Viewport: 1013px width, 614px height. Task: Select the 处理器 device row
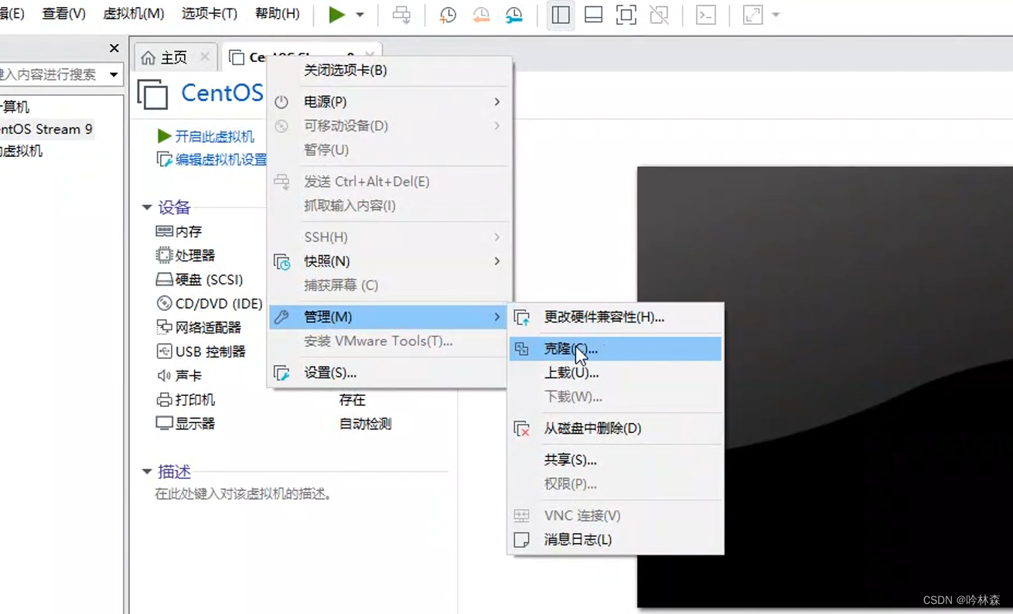pyautogui.click(x=186, y=255)
